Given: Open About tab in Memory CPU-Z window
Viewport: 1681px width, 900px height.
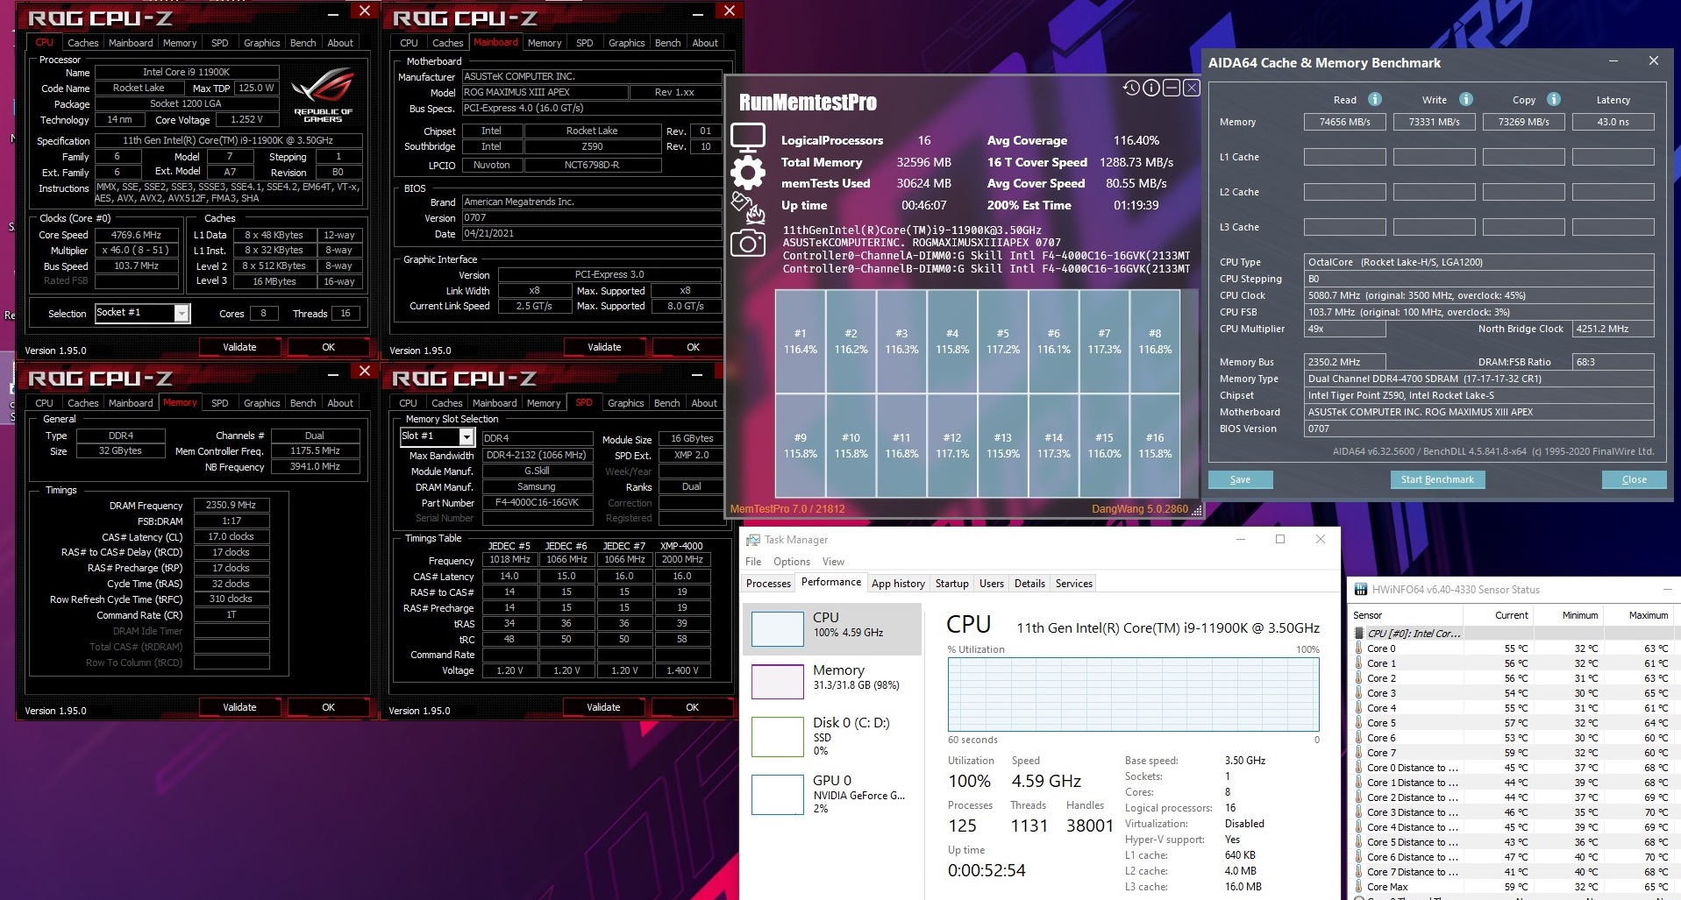Looking at the screenshot, I should click(x=340, y=403).
